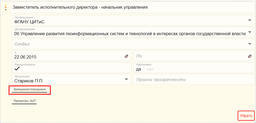Expand the Отдел dropdown arrow
This screenshot has width=256, height=123.
tap(249, 44)
